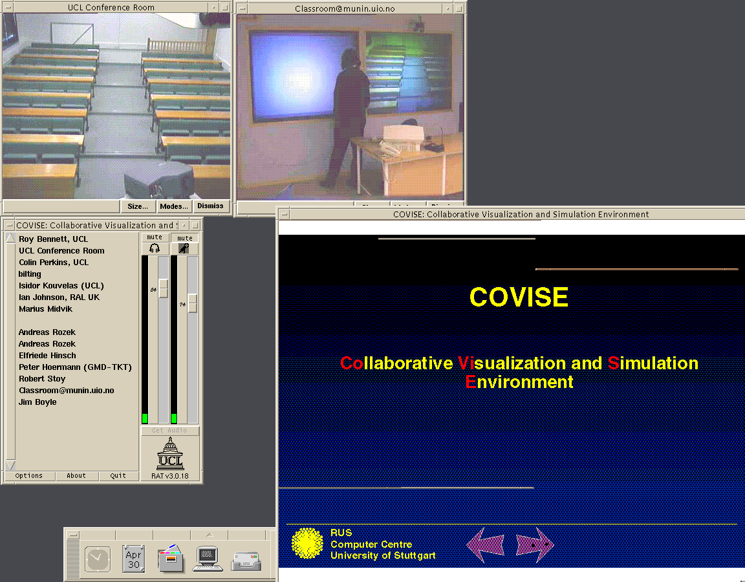Select UCL Conference Room in the participant list
The width and height of the screenshot is (745, 582).
[x=62, y=250]
